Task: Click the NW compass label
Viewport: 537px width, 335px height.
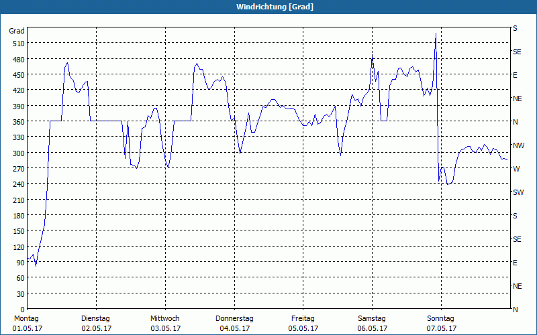Action: coord(518,145)
